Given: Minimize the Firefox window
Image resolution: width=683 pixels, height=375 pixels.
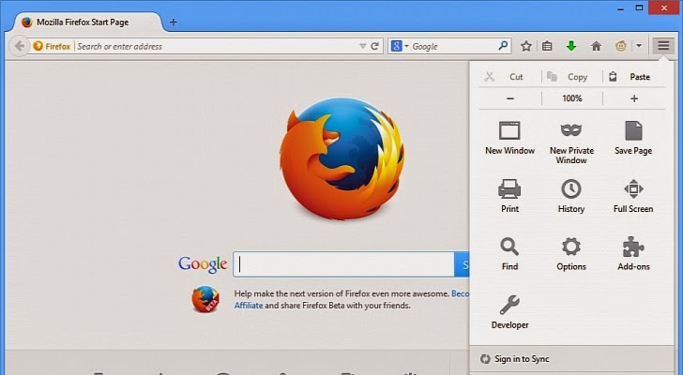Looking at the screenshot, I should tap(620, 7).
